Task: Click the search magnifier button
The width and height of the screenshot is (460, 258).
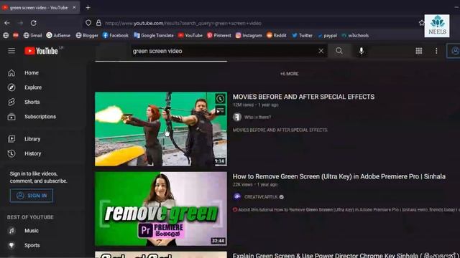Action: point(339,51)
